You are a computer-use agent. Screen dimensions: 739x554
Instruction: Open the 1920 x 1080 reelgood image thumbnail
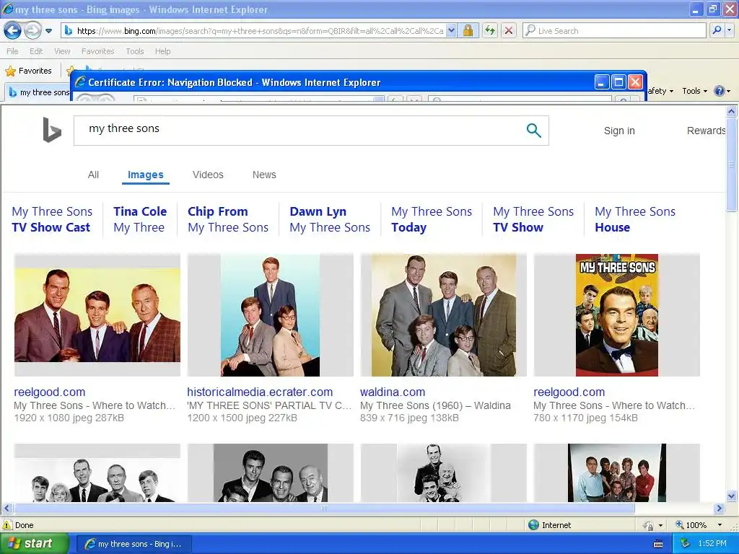coord(97,315)
